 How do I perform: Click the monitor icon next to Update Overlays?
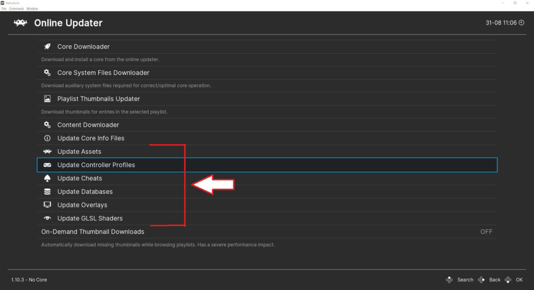coord(47,205)
